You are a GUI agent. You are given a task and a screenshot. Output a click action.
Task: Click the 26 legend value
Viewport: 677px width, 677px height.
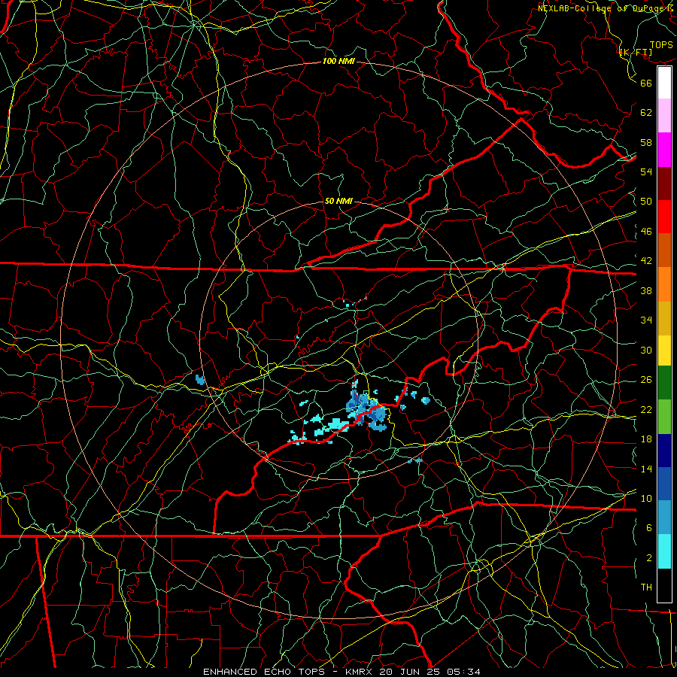[646, 380]
